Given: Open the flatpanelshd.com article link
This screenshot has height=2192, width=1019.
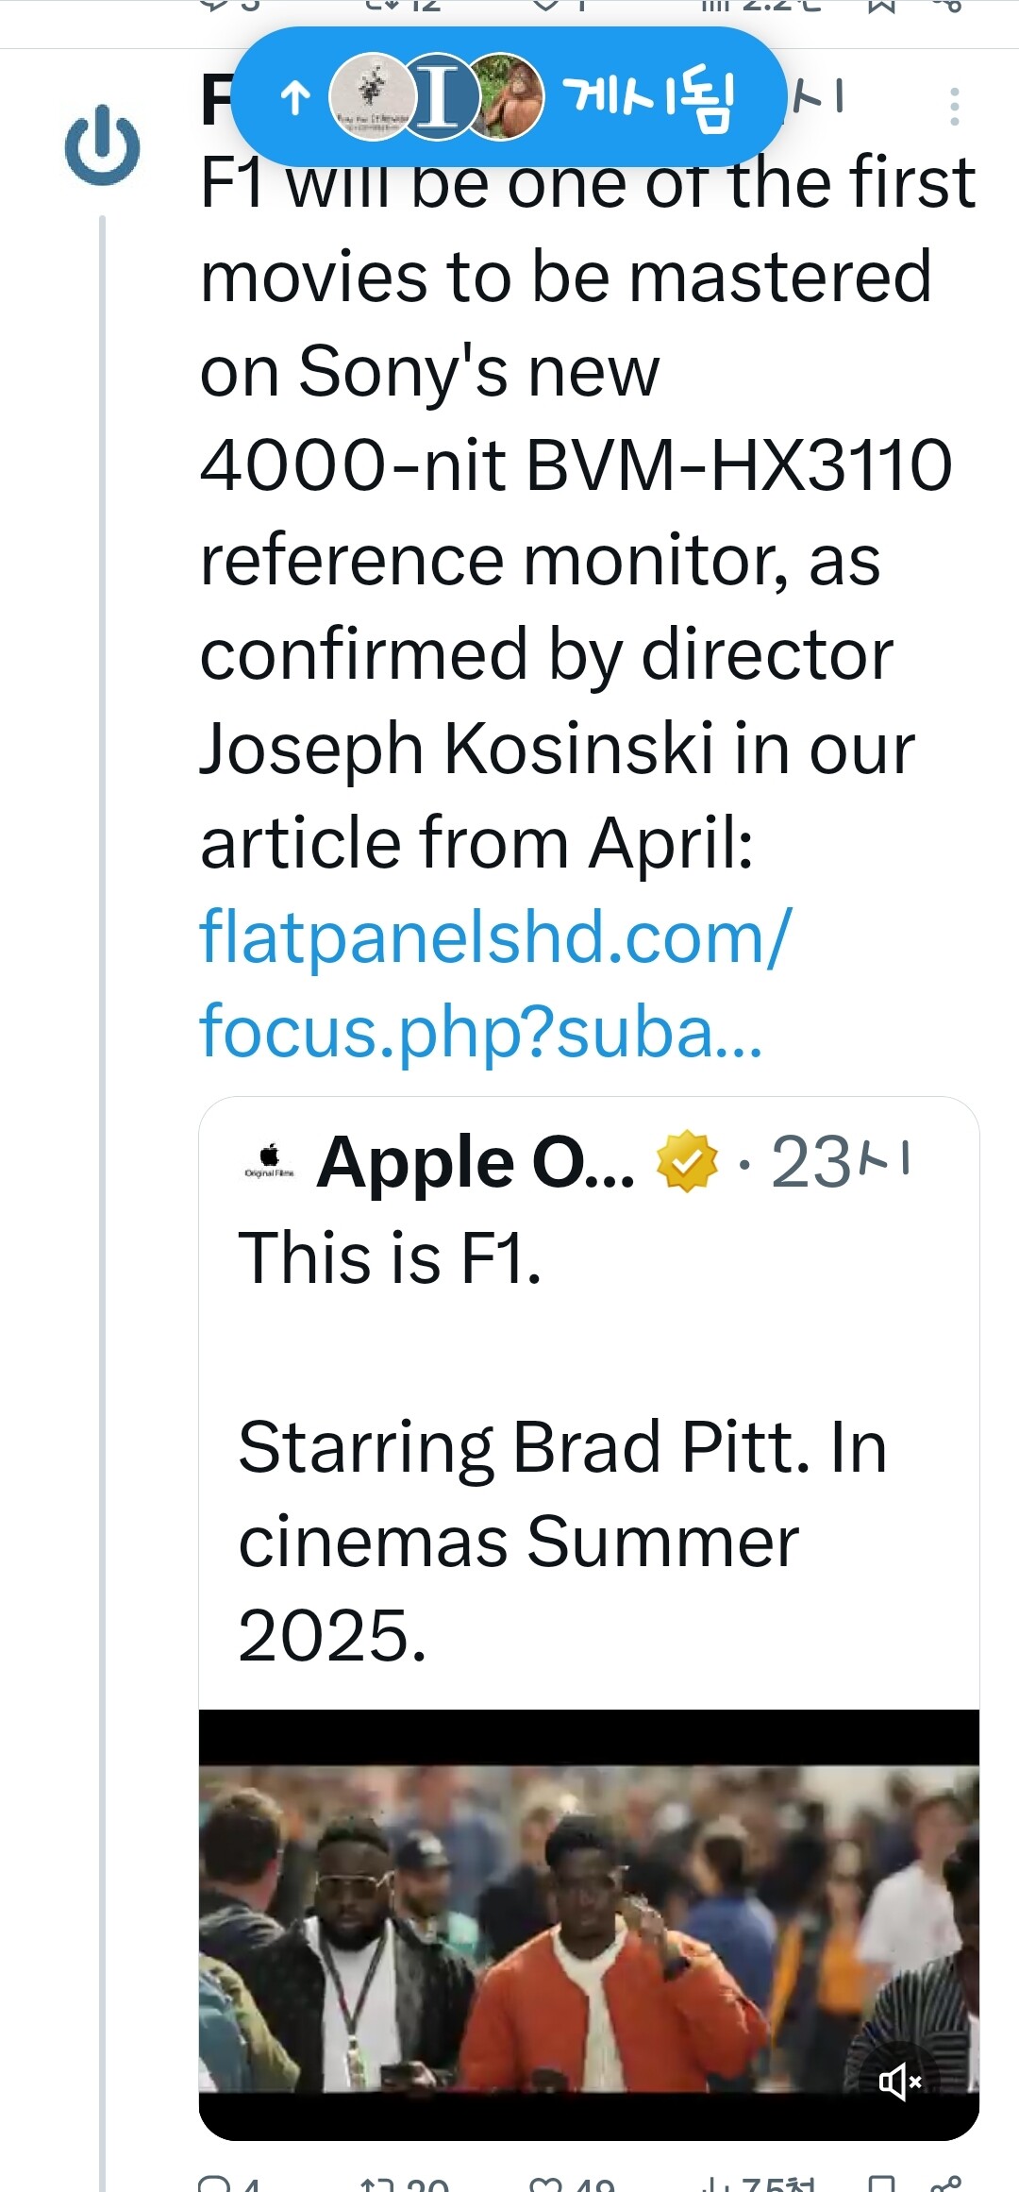Looking at the screenshot, I should (495, 984).
